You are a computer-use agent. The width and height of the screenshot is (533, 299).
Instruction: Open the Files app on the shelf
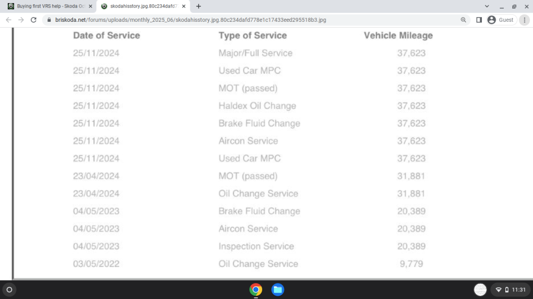277,289
